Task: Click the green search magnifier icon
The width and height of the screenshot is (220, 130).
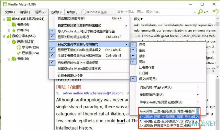Action: click(200, 12)
